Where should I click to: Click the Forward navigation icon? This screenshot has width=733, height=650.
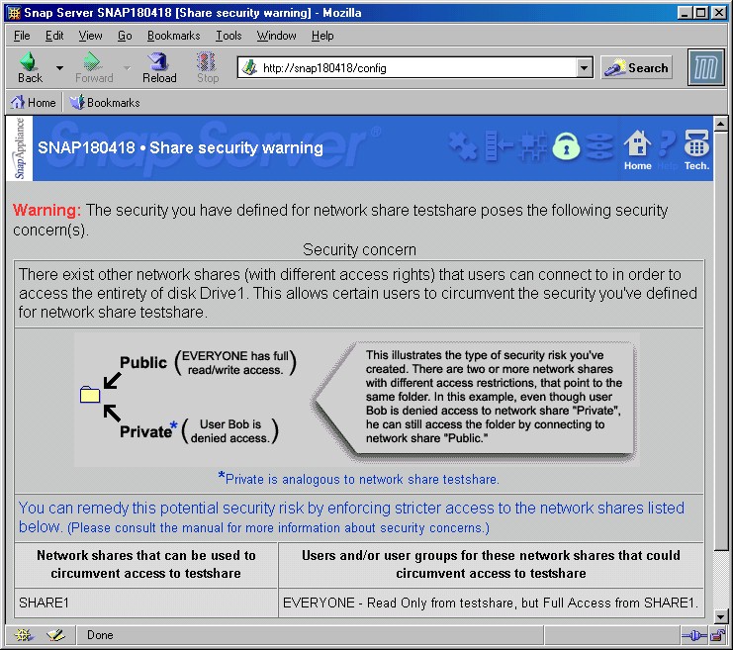[94, 67]
